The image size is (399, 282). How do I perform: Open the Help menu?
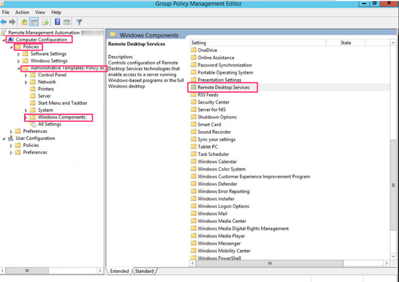point(56,12)
